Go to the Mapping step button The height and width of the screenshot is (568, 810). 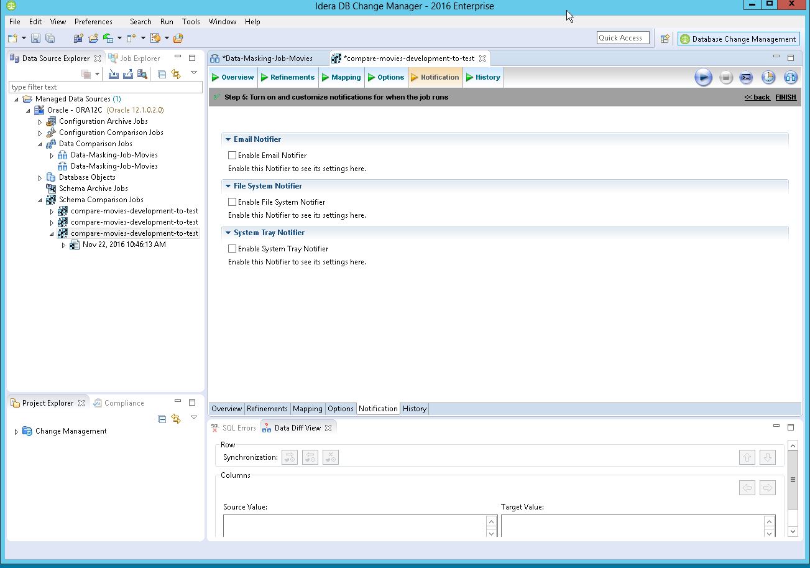tap(341, 77)
